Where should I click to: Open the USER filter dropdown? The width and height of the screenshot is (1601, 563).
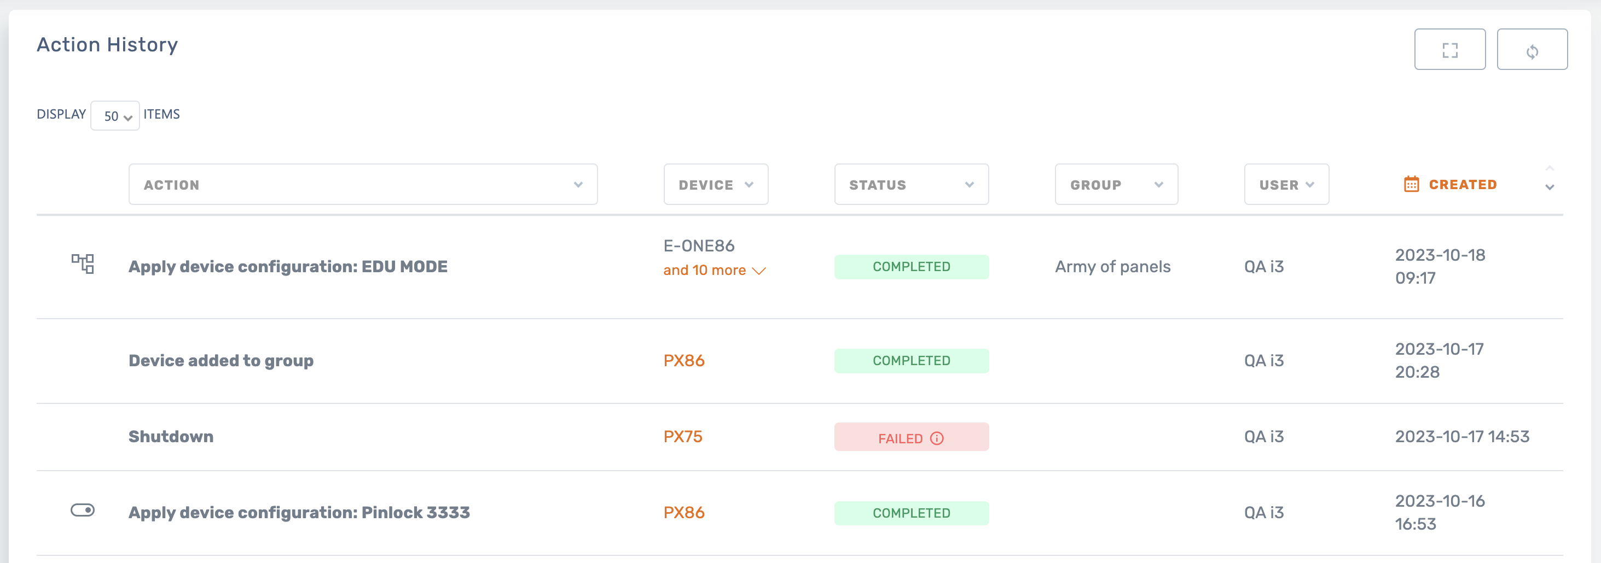(x=1286, y=184)
